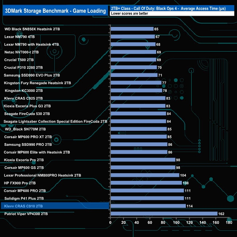The width and height of the screenshot is (237, 237).
Task: Select the Patriot Viper VP4300 2TB bar
Action: click(x=164, y=214)
